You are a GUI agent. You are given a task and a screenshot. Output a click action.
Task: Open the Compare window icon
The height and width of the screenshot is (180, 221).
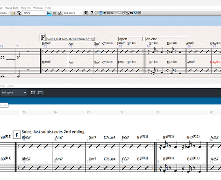point(128,13)
